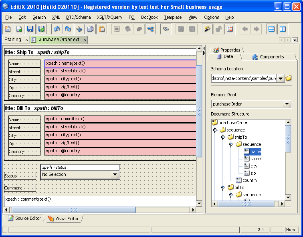Open the Template menu
This screenshot has width=303, height=237.
point(173,17)
